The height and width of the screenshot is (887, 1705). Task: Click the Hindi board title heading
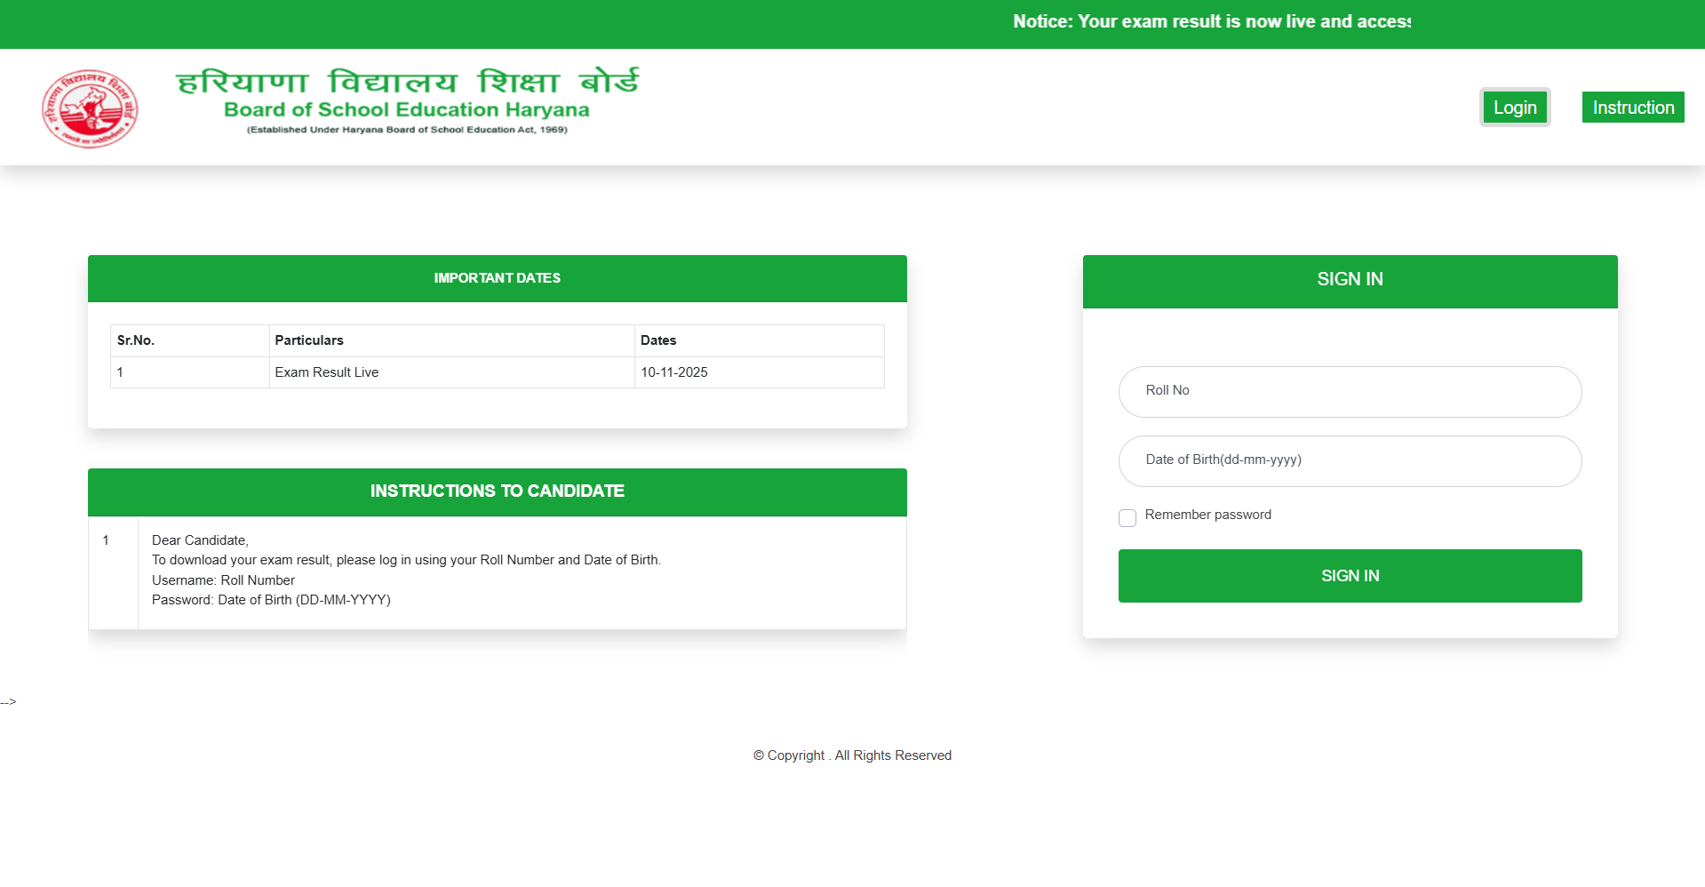[407, 82]
